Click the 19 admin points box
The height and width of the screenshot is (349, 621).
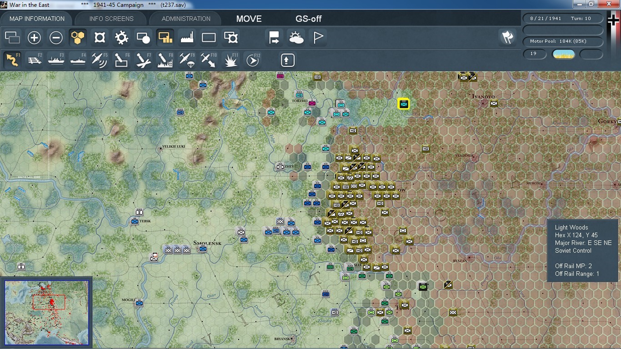tap(535, 54)
